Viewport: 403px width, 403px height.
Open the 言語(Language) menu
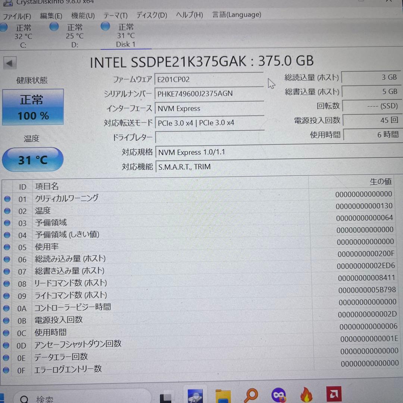pyautogui.click(x=237, y=15)
